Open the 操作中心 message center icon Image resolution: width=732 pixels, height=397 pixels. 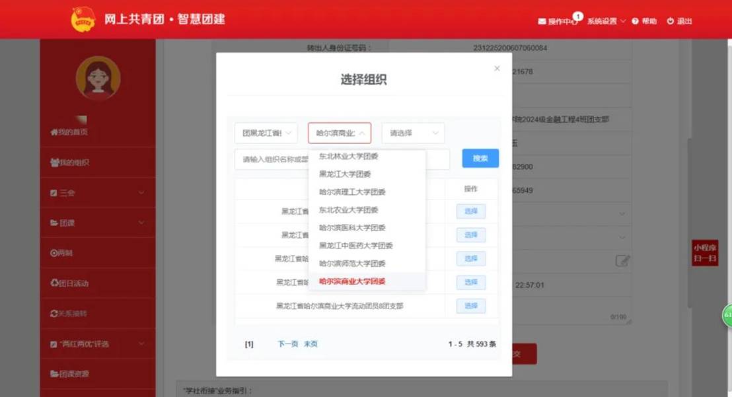tap(542, 21)
